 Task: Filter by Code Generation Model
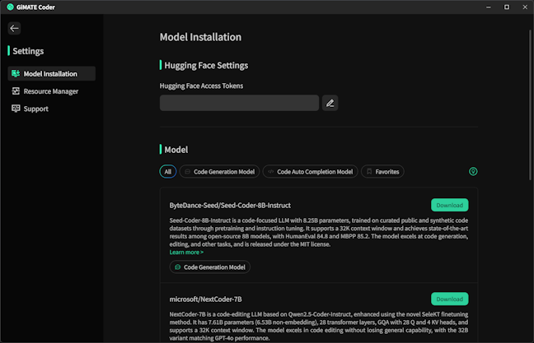click(x=219, y=172)
